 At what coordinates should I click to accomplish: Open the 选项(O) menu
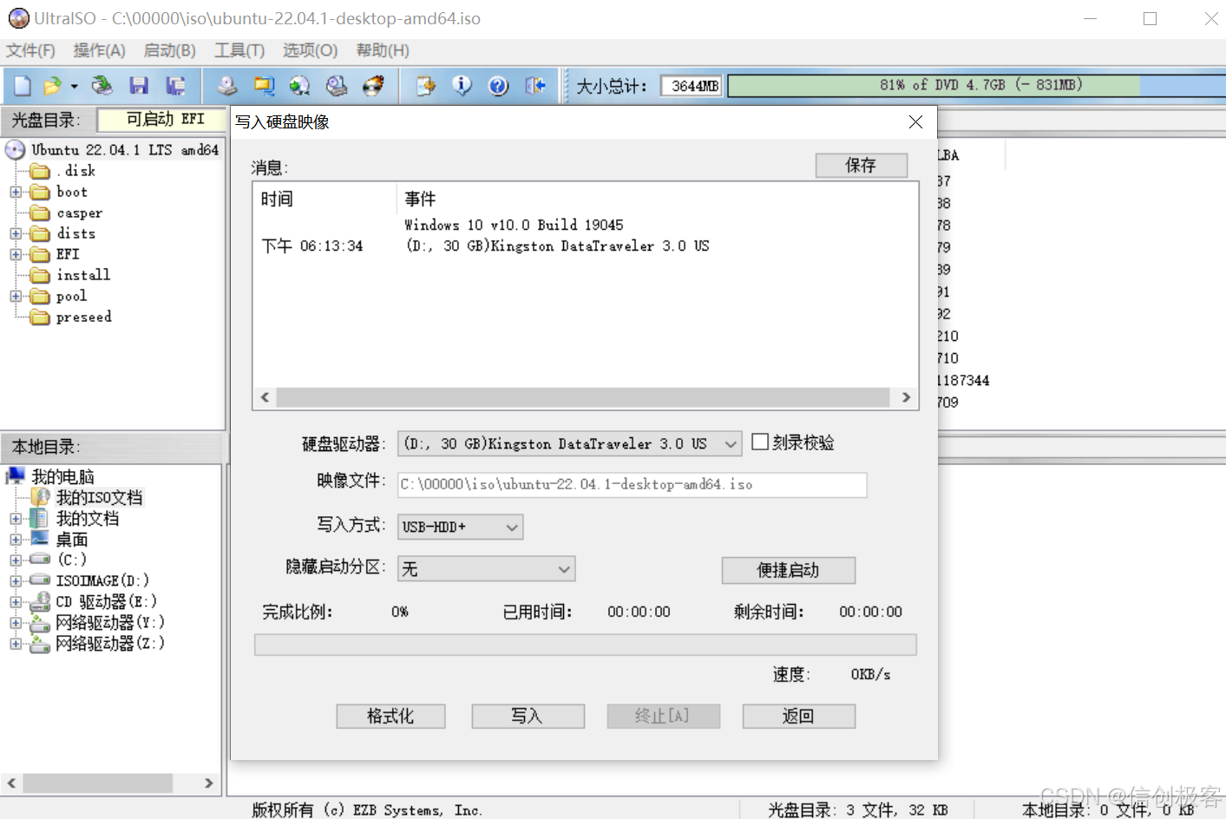pyautogui.click(x=310, y=50)
